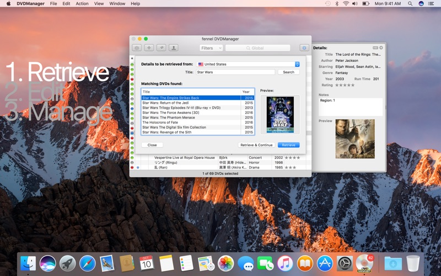Select The Holocrons of Fate
Screen dimensions: 441x276
(198, 122)
